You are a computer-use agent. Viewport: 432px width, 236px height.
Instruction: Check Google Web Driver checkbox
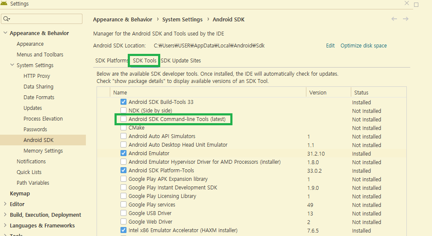123,221
